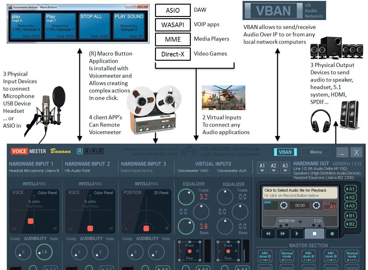368x270 pixels.
Task: Click the Voicemeeter VAIO virtual input label
Action: pyautogui.click(x=193, y=171)
